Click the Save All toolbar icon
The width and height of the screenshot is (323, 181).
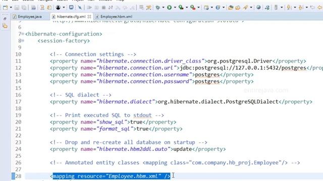[x=24, y=8]
